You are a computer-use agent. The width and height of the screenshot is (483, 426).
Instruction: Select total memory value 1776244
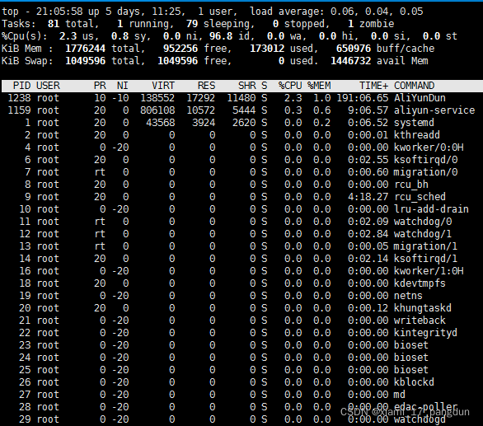[86, 49]
